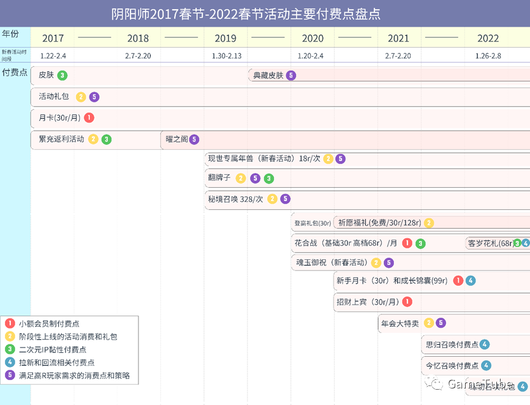Click the purple 5 legend swatch for 满足高R玩家
The width and height of the screenshot is (530, 405).
[x=10, y=375]
